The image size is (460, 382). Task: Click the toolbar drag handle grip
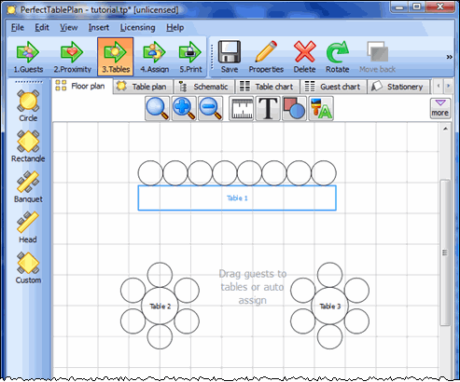point(213,57)
